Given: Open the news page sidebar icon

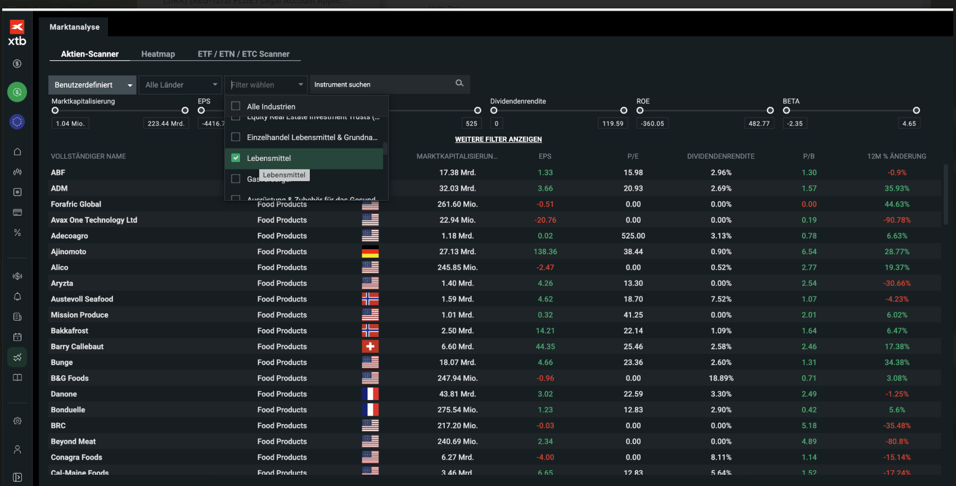Looking at the screenshot, I should pos(17,317).
